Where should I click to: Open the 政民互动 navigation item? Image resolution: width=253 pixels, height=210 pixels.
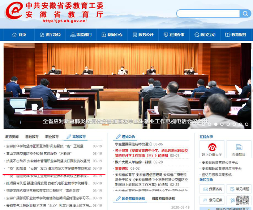click(x=205, y=35)
